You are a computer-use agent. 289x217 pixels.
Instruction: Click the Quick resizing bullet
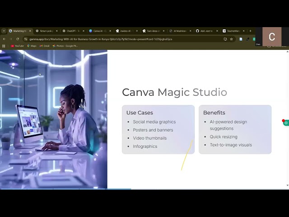pos(224,137)
